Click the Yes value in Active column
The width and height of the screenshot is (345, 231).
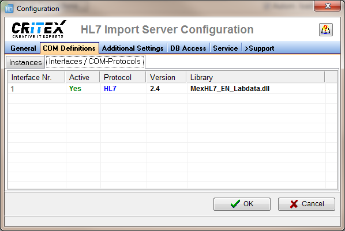coord(75,89)
